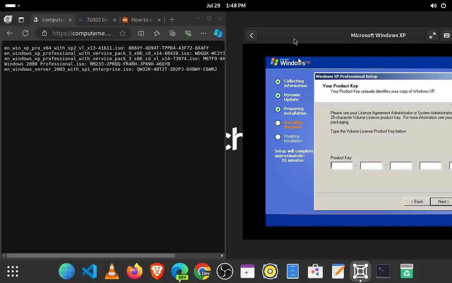Open the clock and calendar menu

pyautogui.click(x=226, y=6)
